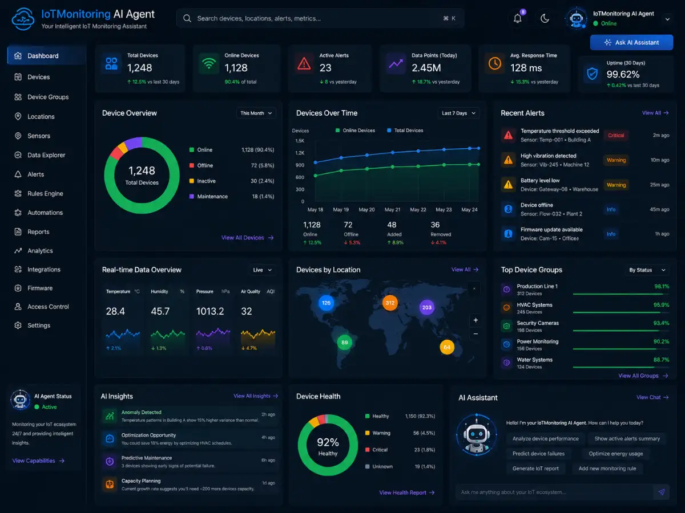
Task: Click the Anomaly Detected insight icon
Action: pos(109,416)
